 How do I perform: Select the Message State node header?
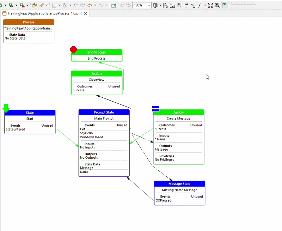[179, 184]
